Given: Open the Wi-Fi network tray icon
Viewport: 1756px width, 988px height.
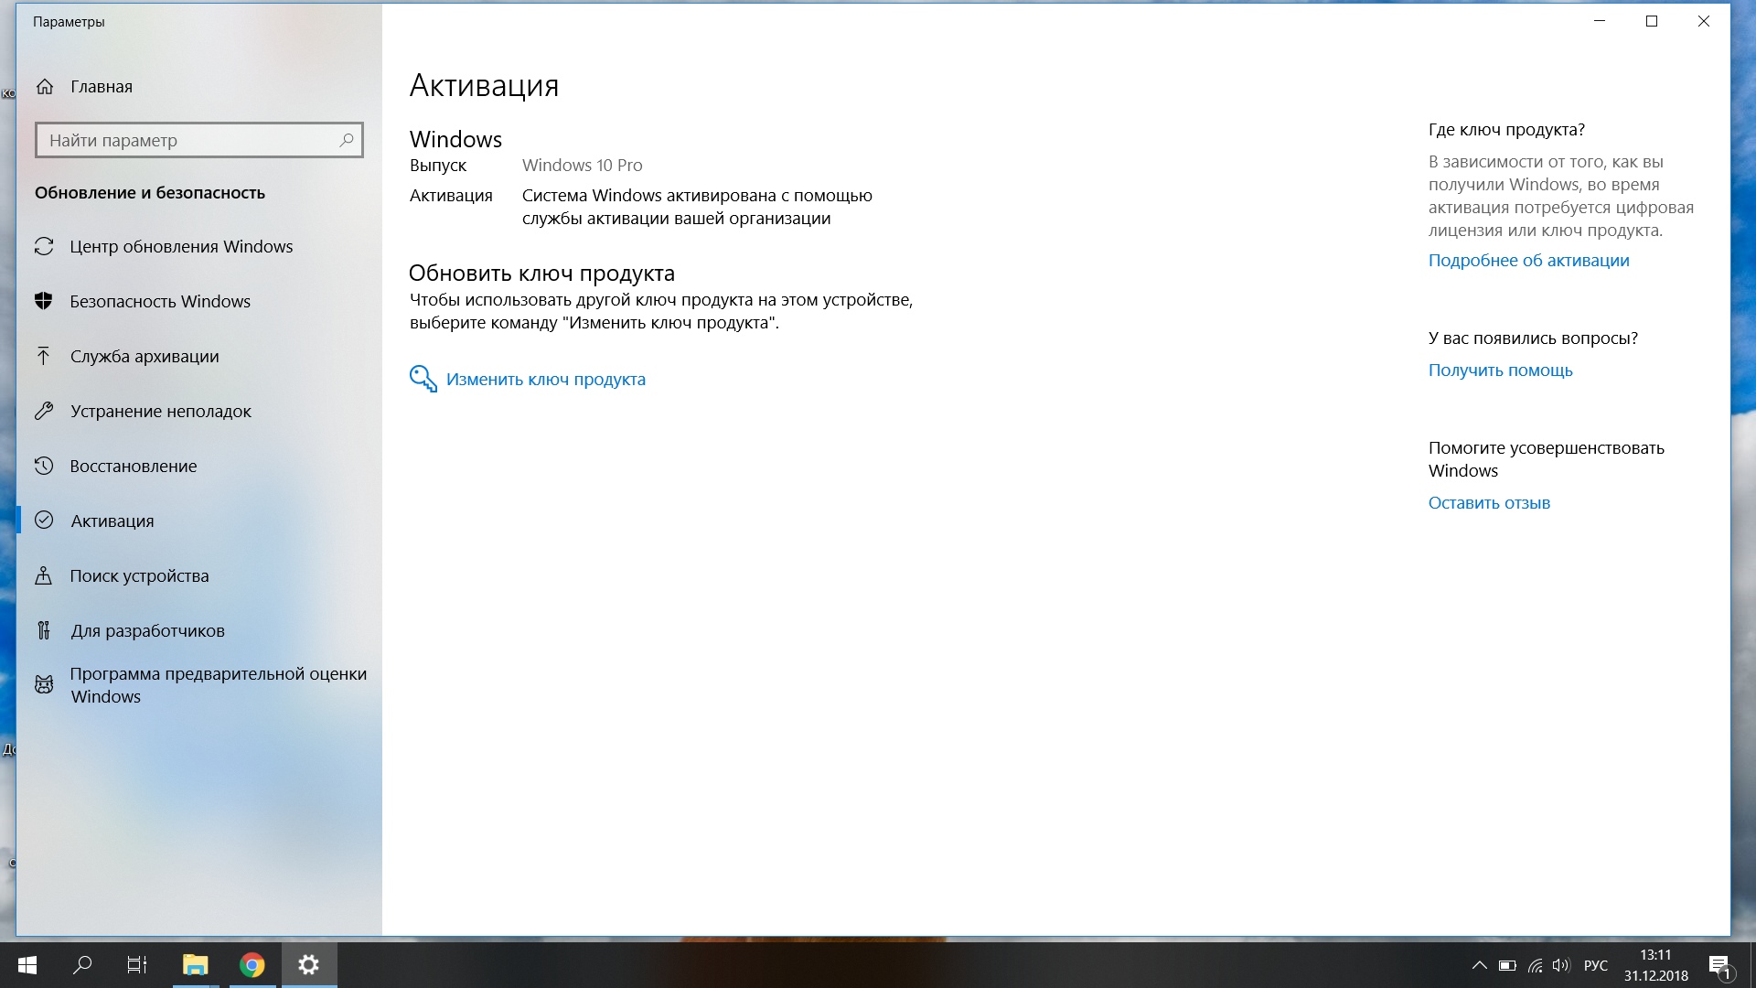Looking at the screenshot, I should [x=1536, y=965].
